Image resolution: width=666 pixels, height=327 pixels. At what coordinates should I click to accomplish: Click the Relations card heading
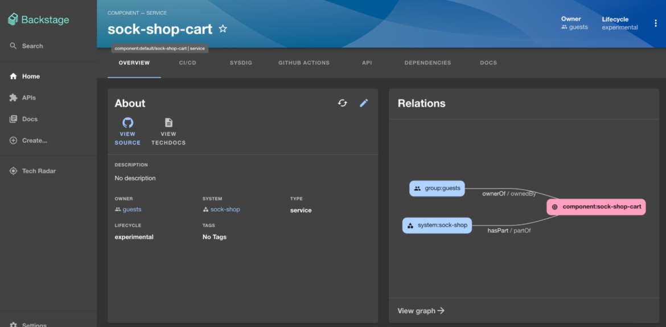tap(421, 103)
